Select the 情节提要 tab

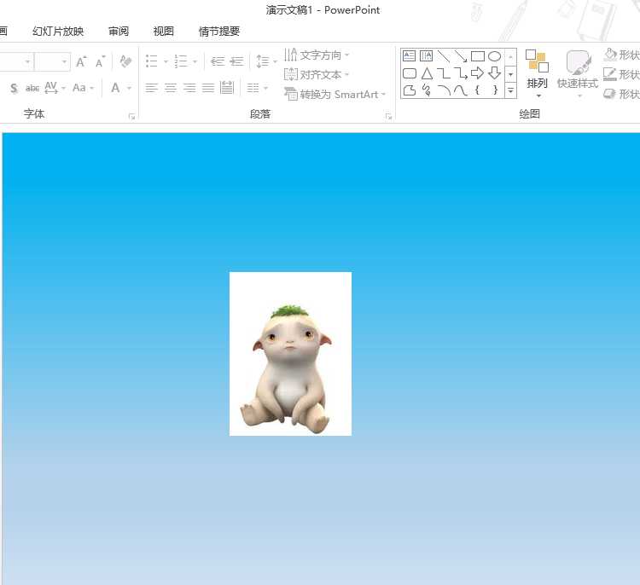219,32
